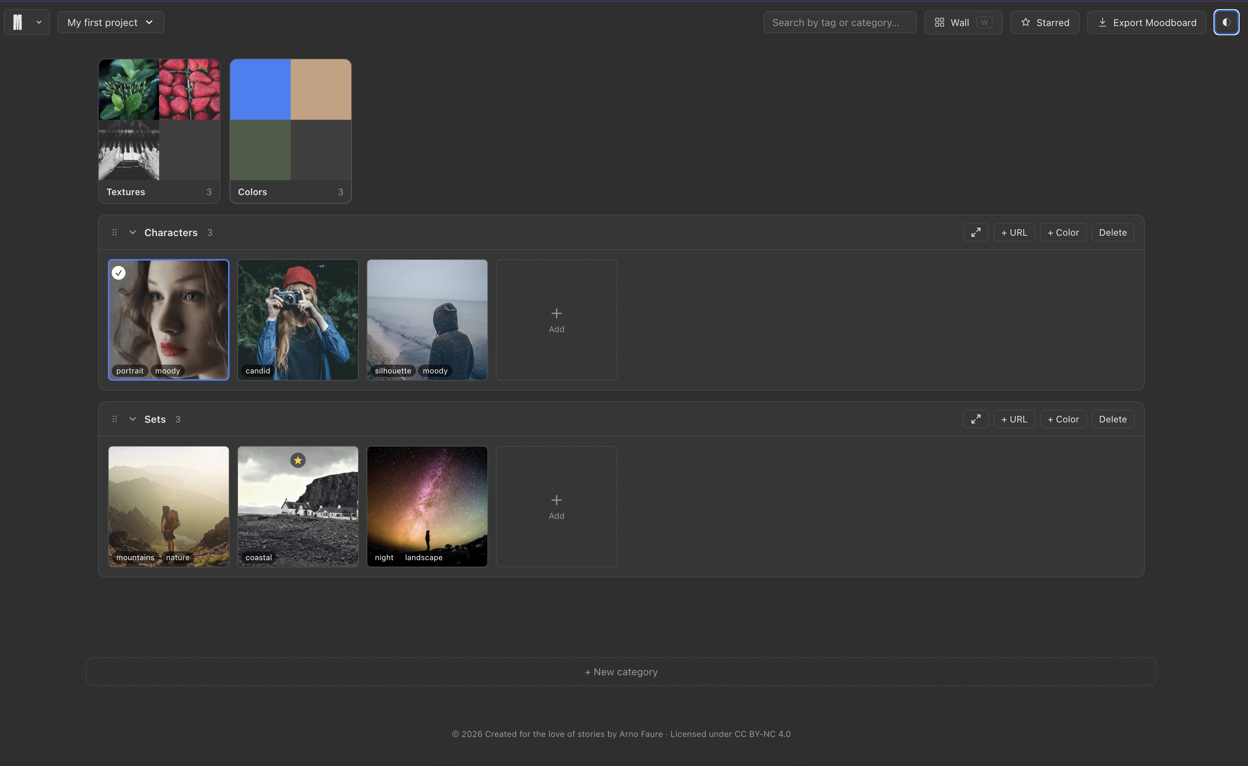Image resolution: width=1248 pixels, height=766 pixels.
Task: Uncheck the selected portrait image
Action: tap(119, 272)
